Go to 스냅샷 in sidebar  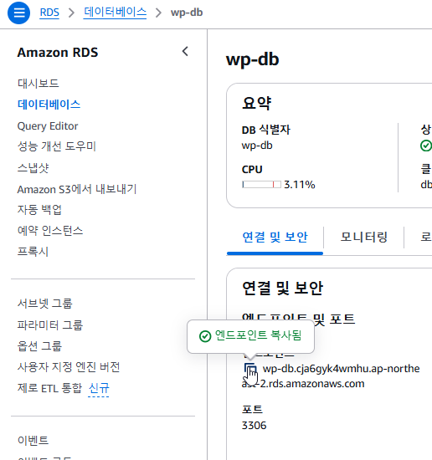[33, 168]
